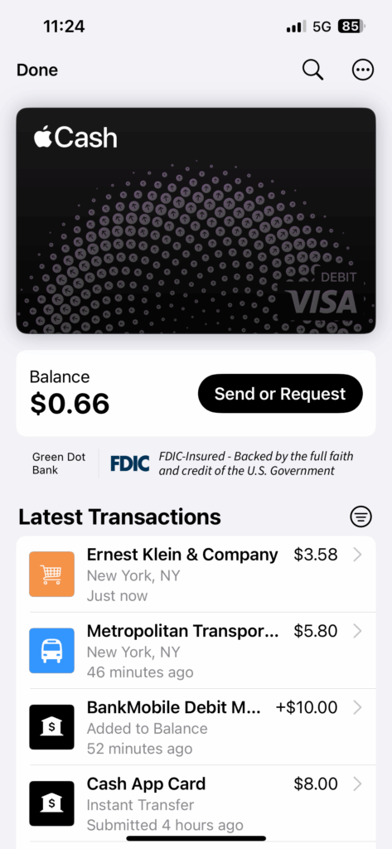
Task: Open the +$10.00 BankMobile transaction row
Action: tap(196, 726)
